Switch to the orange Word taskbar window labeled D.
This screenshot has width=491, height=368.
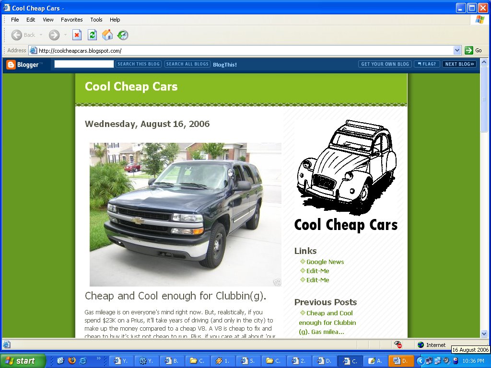coord(400,361)
